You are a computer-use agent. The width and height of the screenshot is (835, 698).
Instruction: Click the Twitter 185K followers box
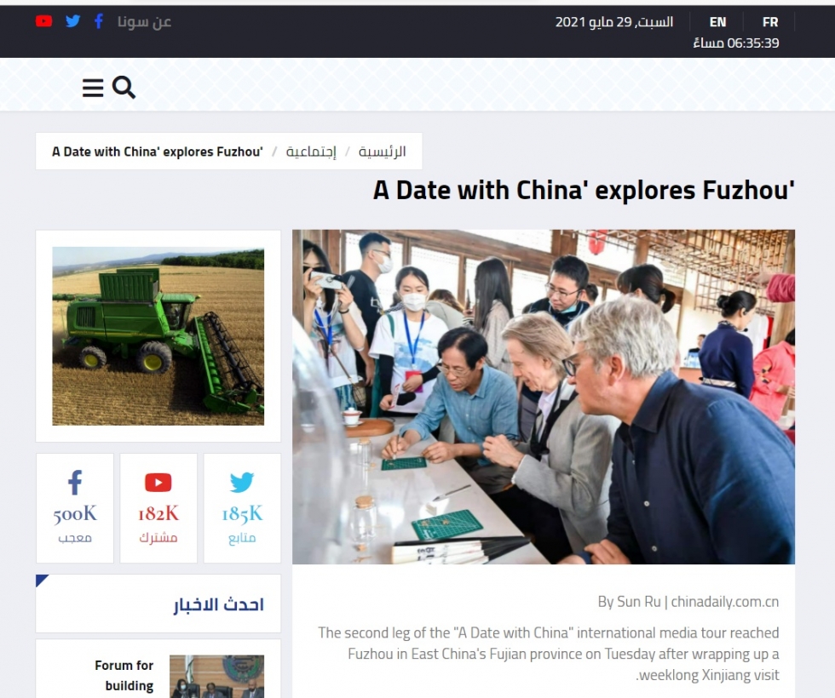tap(242, 508)
